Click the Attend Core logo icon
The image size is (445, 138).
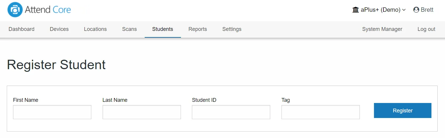coord(15,10)
